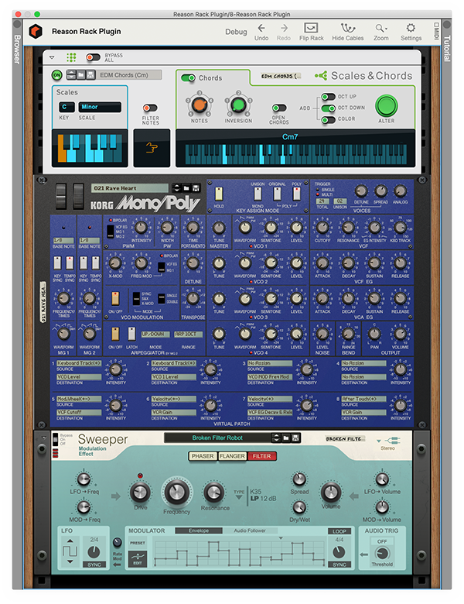The height and width of the screenshot is (604, 464).
Task: Click left arrow beside Sweeper Volume knob
Action: [x=354, y=496]
